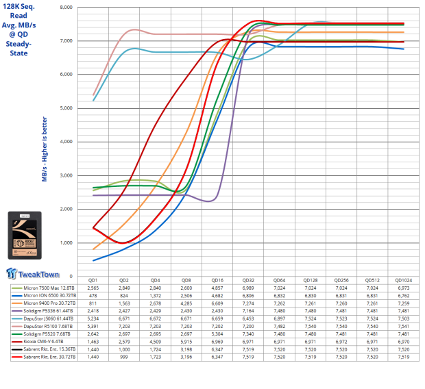Click the value 5,234 in DapuStor J5060 row

[93, 319]
